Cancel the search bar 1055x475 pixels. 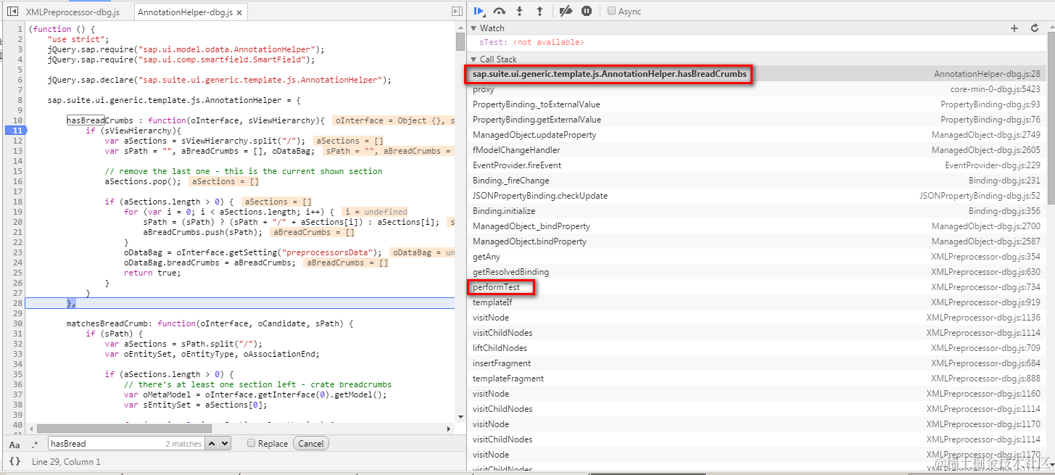[x=311, y=443]
